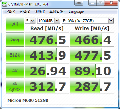Click the CrystalDiskMark app icon in title bar
Viewport: 120px width, 109px height.
pyautogui.click(x=5, y=4)
